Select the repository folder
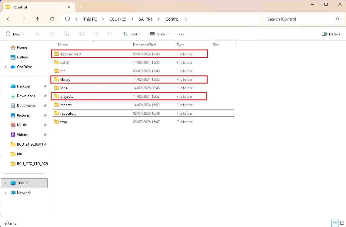Image resolution: width=346 pixels, height=227 pixels. pos(143,113)
